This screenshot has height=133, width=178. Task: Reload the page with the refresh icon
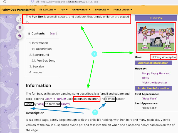(x=5, y=2)
